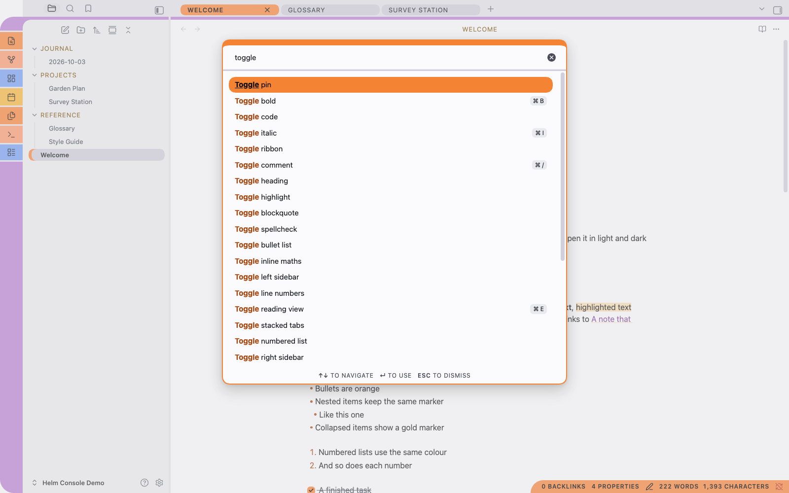Show the files pane folder icon
Image resolution: width=789 pixels, height=493 pixels.
(x=52, y=8)
